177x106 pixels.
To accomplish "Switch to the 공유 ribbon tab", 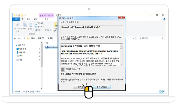I will click(x=28, y=19).
